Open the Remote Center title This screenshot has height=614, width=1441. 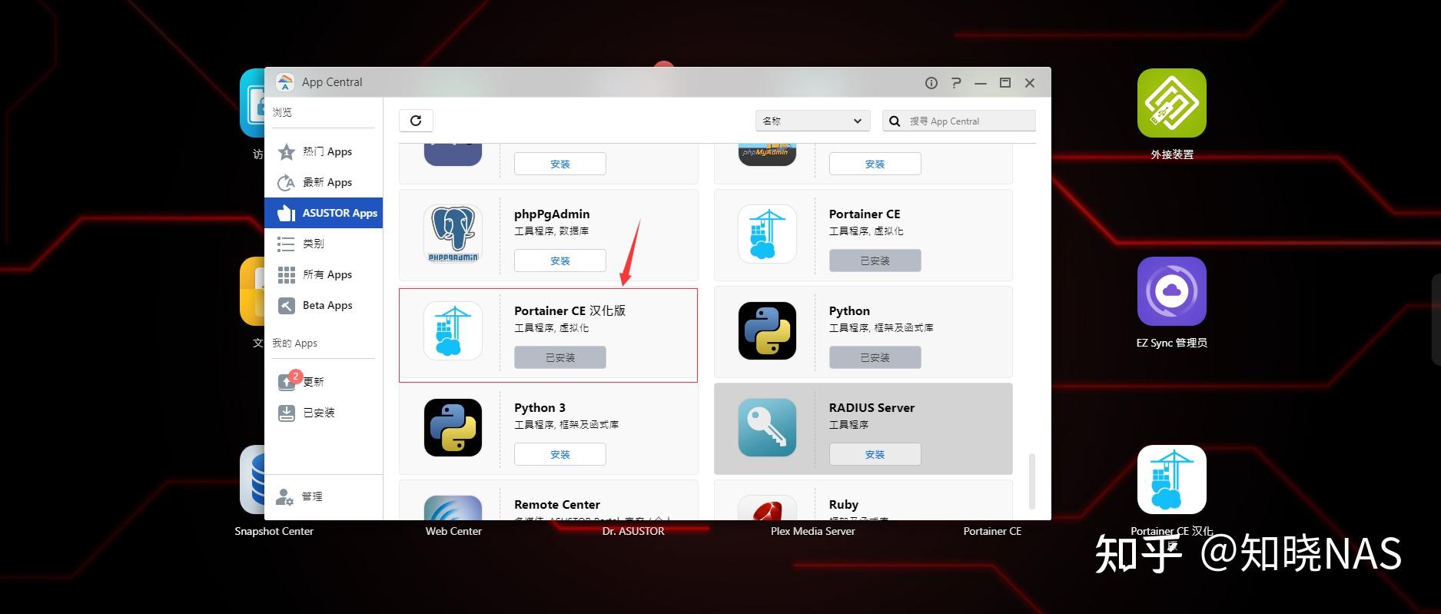(557, 504)
